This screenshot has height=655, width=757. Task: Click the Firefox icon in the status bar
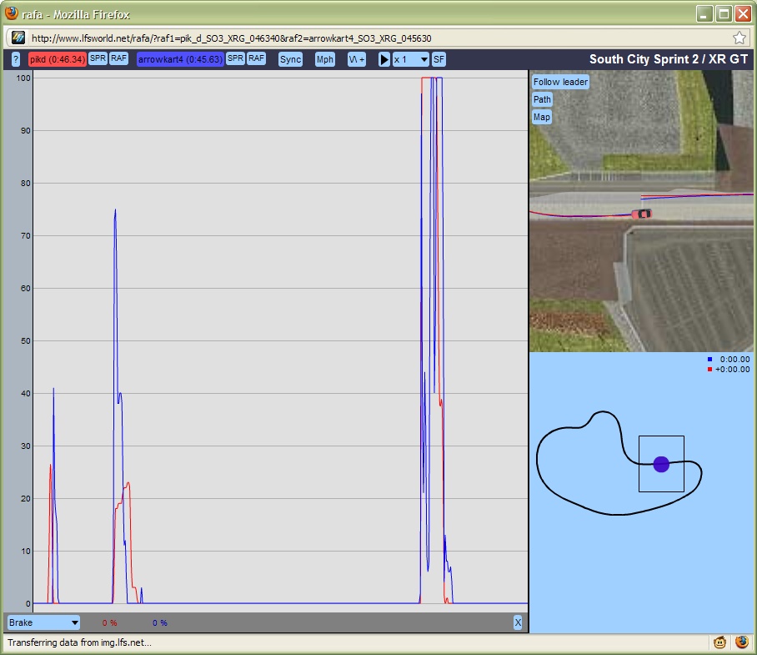(741, 642)
